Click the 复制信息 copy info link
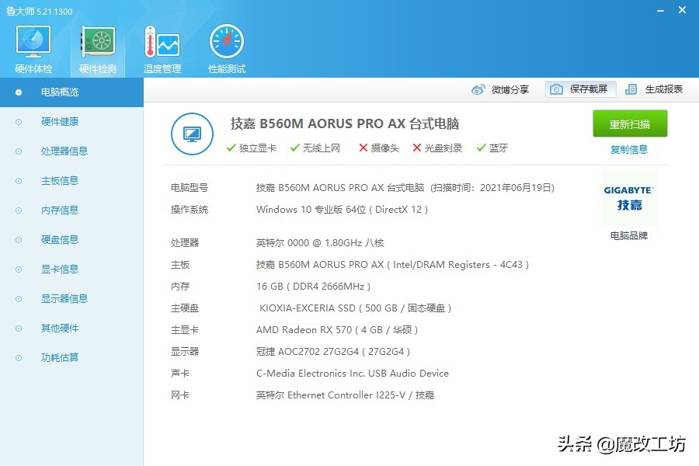Screen dimensions: 699x466 coord(629,149)
